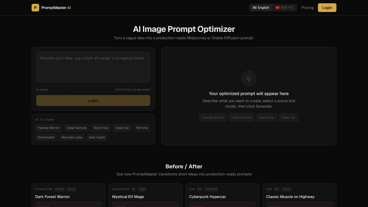Click the elf tag on Mystical Elf Mage
Viewport: 368px width, 207px height.
(134, 189)
